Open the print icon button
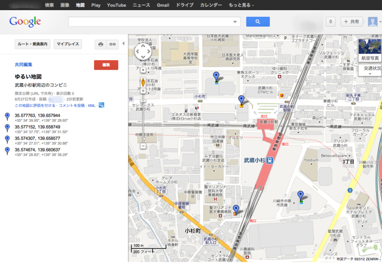This screenshot has height=267, width=382. [x=101, y=44]
